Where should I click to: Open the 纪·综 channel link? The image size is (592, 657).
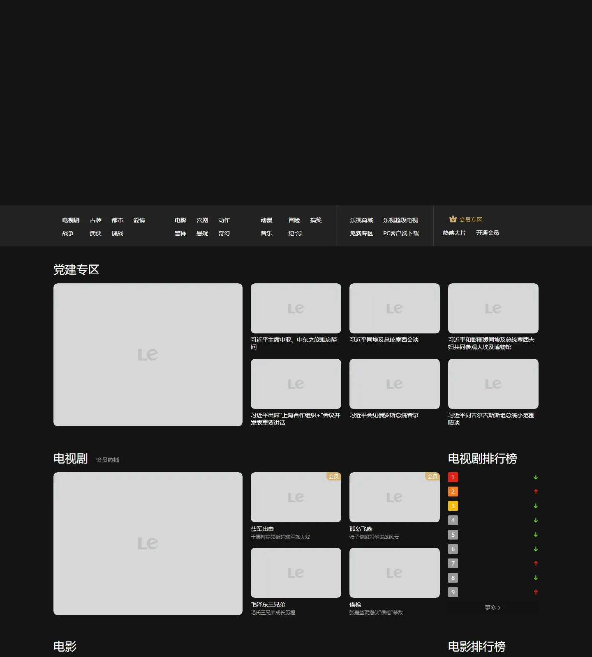pos(295,233)
